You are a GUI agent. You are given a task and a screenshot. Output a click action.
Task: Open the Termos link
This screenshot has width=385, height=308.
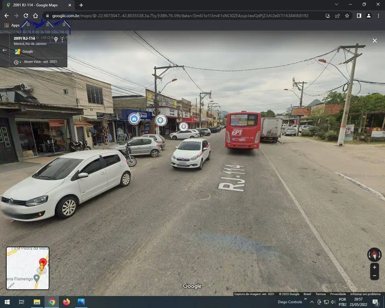pos(321,294)
